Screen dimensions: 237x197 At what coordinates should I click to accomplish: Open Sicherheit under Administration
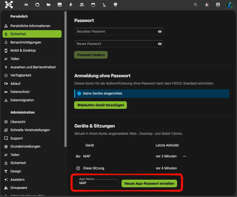pos(32,163)
